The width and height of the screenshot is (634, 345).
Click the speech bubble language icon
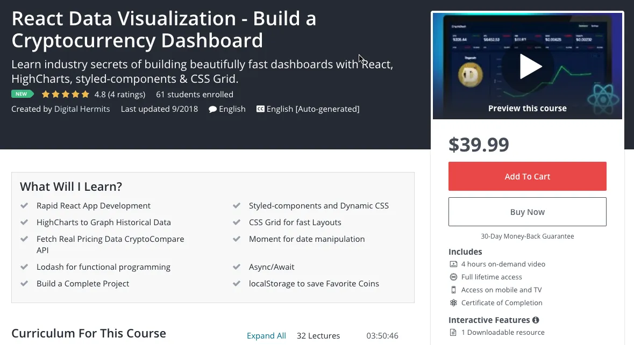(213, 109)
